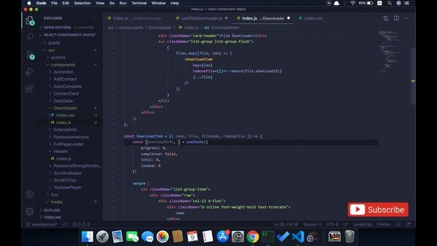Collapse the Downloader folder

pyautogui.click(x=66, y=108)
